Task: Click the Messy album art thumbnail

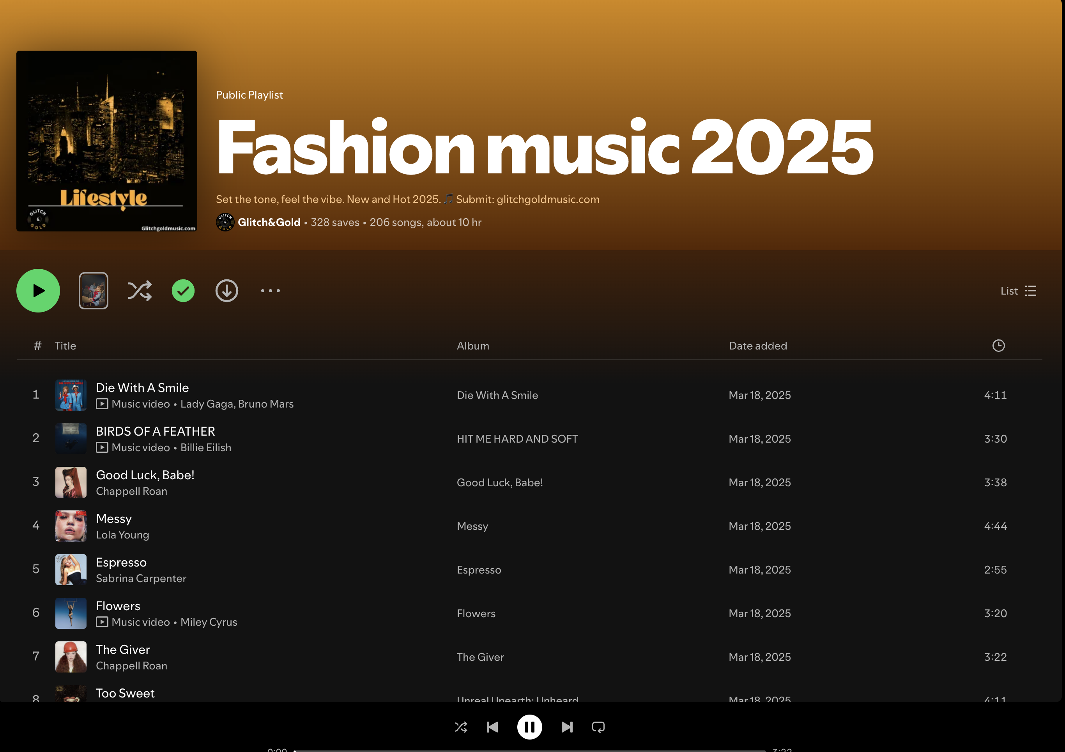Action: coord(71,526)
